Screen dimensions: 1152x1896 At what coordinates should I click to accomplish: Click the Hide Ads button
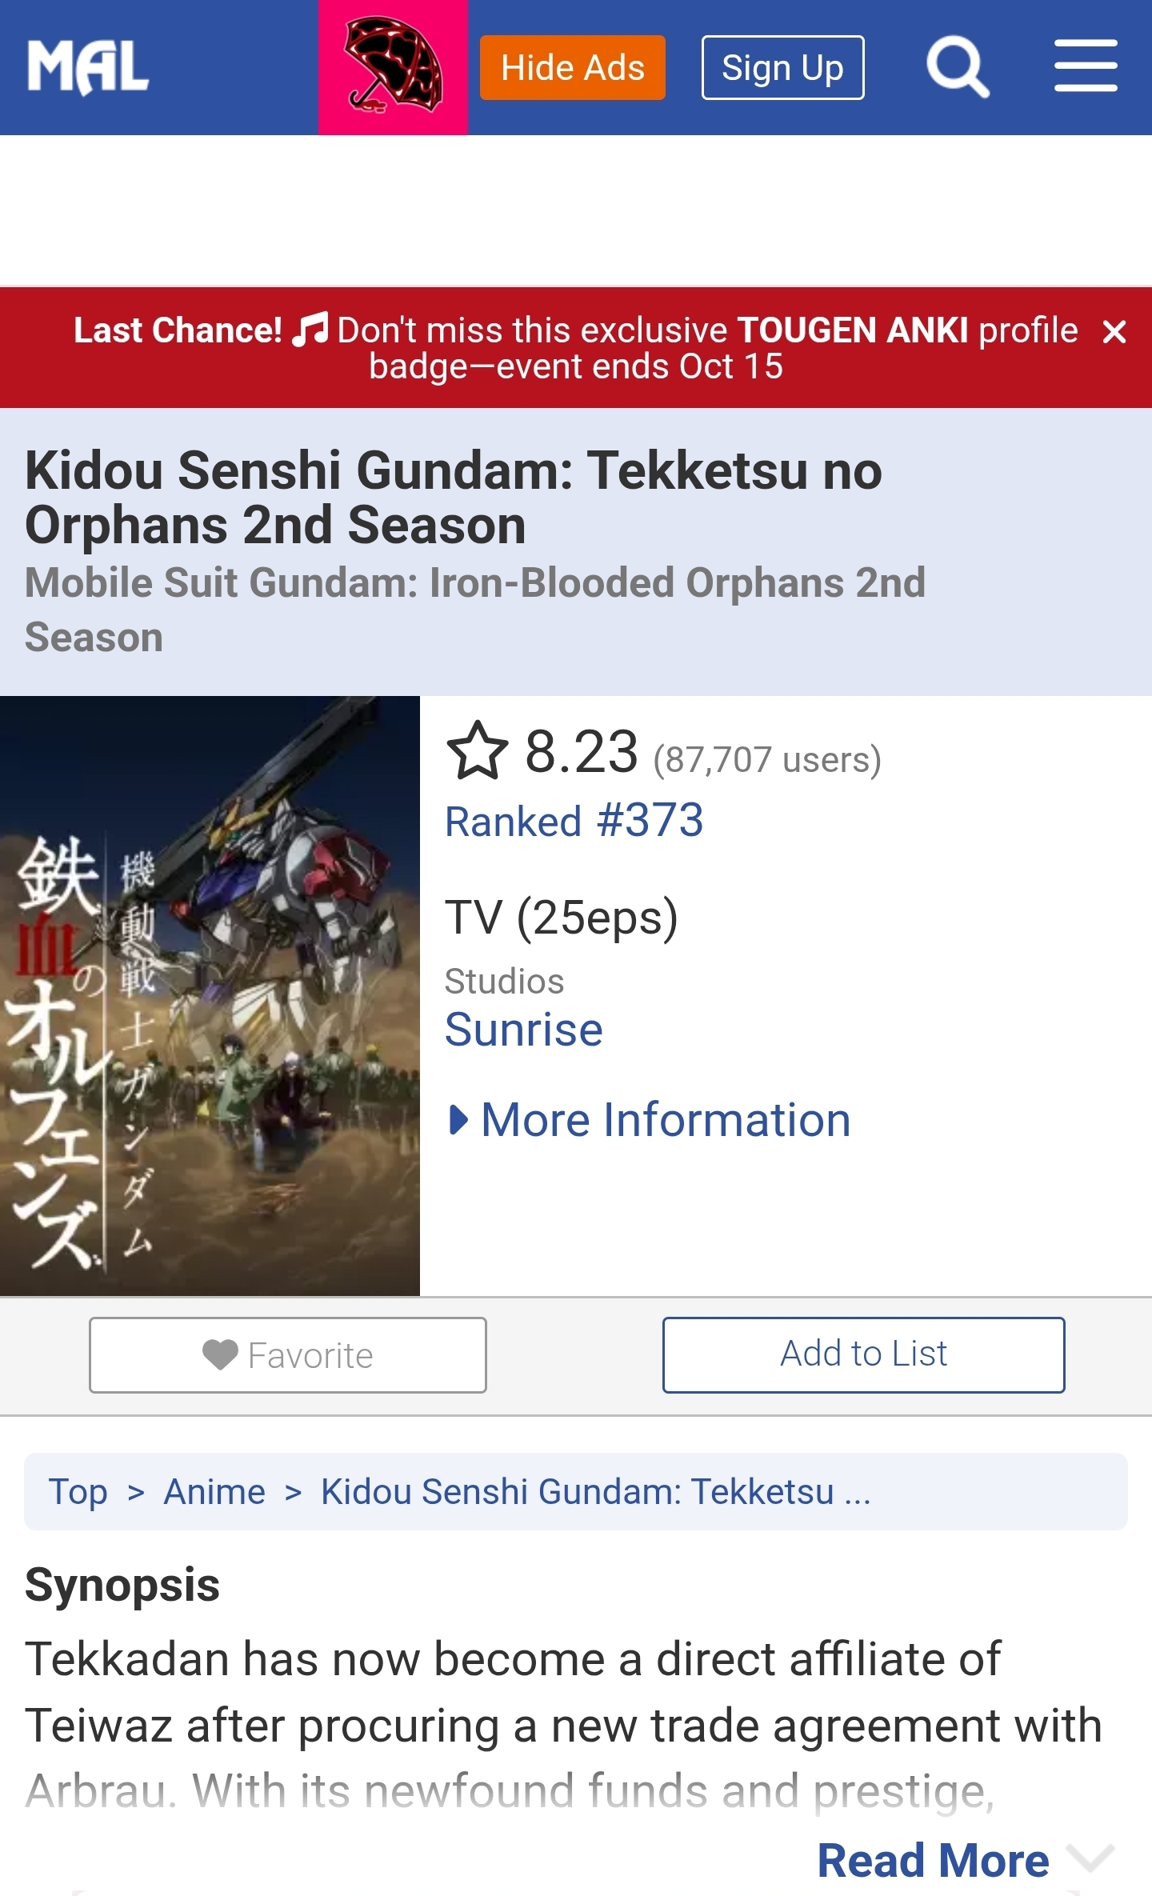572,68
